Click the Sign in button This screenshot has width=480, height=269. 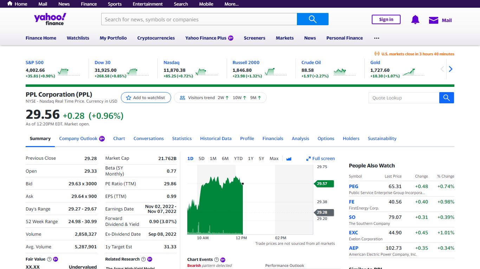(386, 19)
